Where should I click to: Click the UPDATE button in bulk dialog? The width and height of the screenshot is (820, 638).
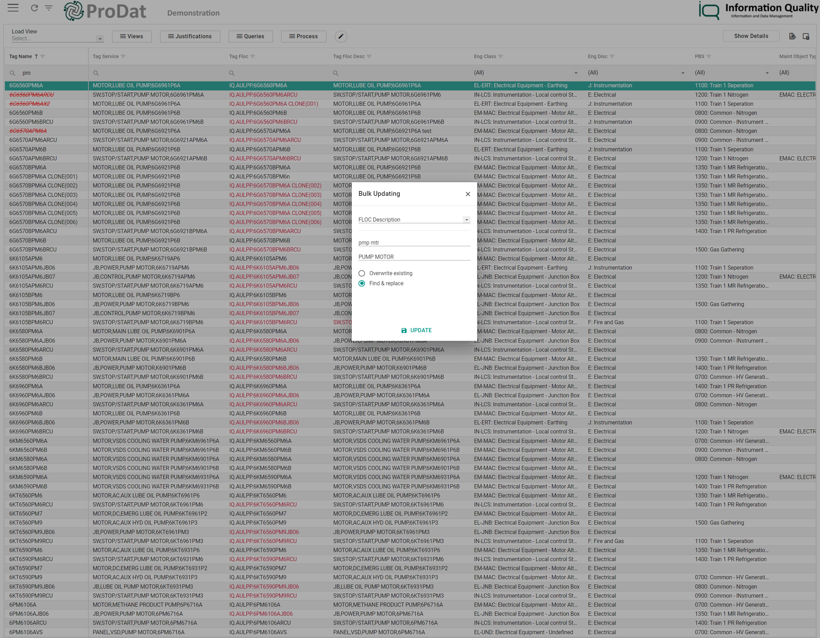(415, 330)
